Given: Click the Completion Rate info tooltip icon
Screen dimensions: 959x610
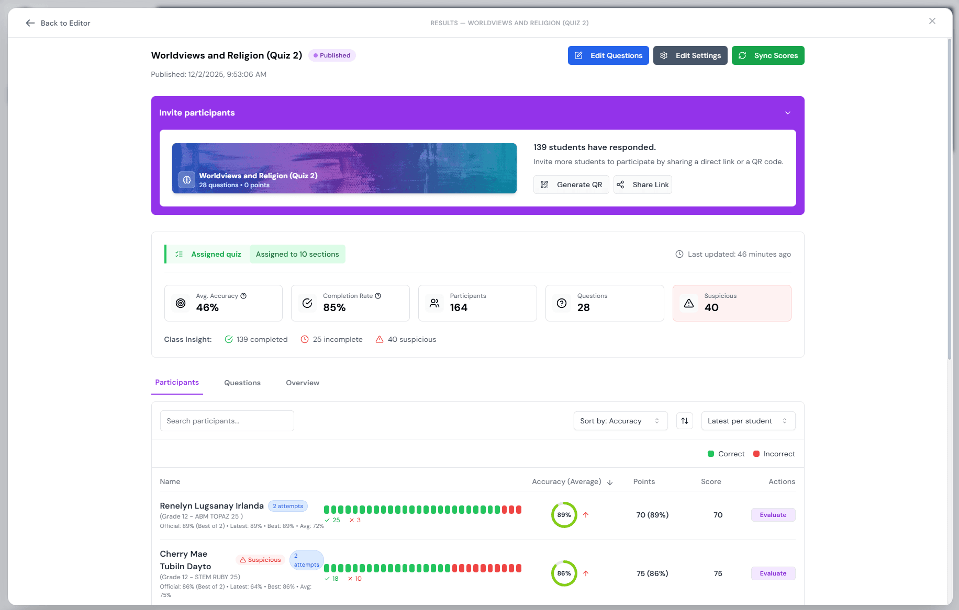Looking at the screenshot, I should [x=378, y=296].
